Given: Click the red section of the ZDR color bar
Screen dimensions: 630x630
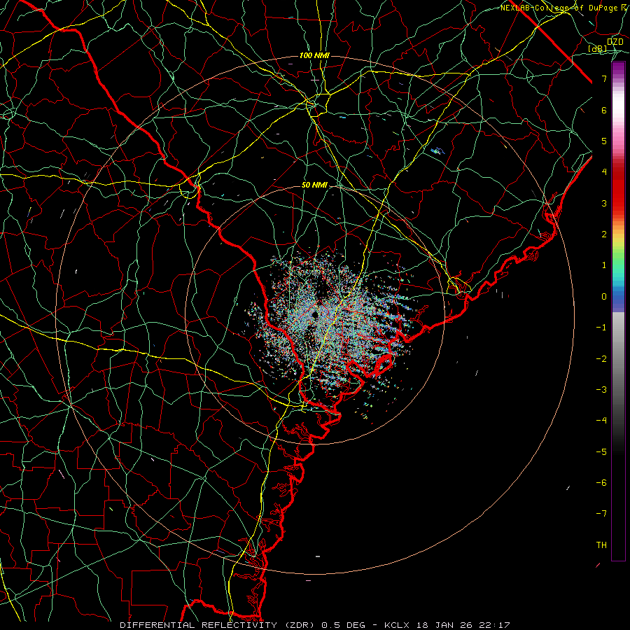Looking at the screenshot, I should [618, 189].
